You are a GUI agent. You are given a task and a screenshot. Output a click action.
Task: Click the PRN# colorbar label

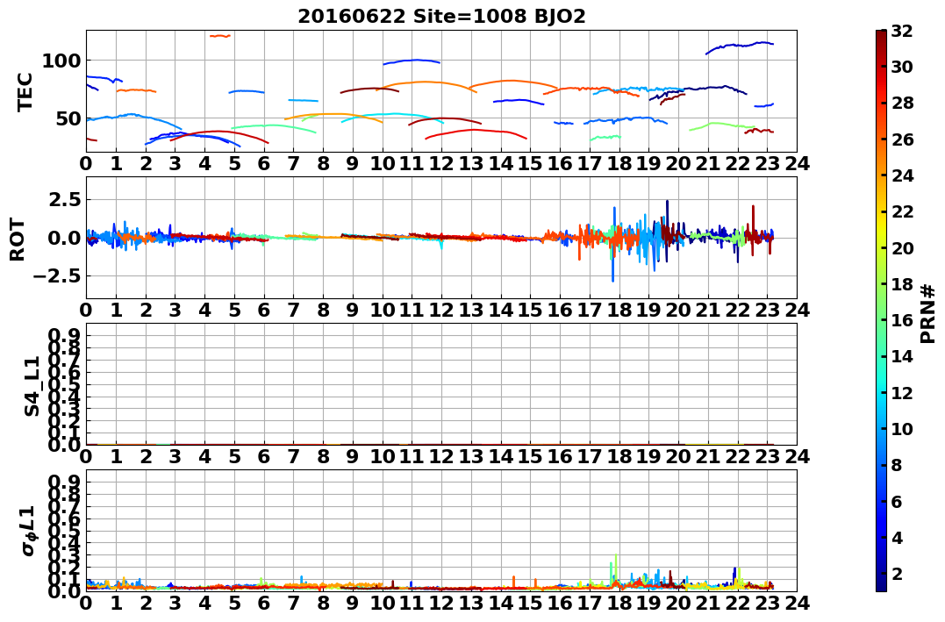(x=927, y=313)
